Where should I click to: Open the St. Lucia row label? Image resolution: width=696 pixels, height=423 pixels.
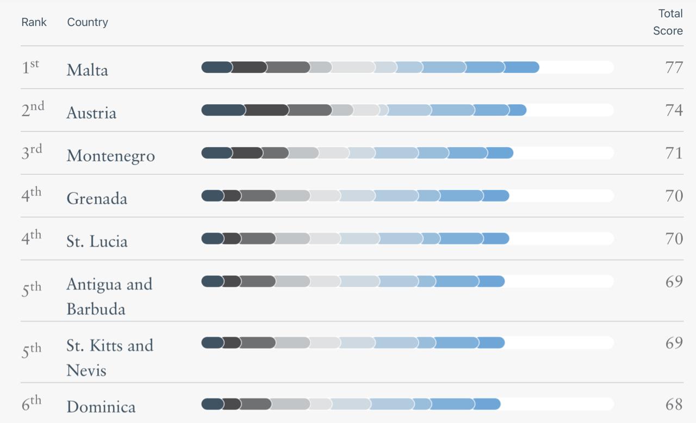97,241
